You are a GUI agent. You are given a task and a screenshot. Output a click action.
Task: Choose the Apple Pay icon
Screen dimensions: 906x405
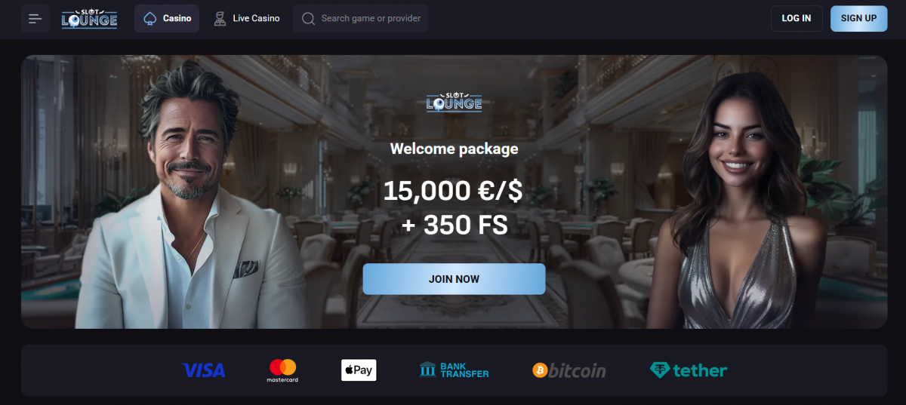click(x=359, y=370)
